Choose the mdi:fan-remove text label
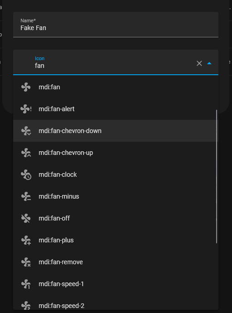This screenshot has height=313, width=232. click(61, 262)
